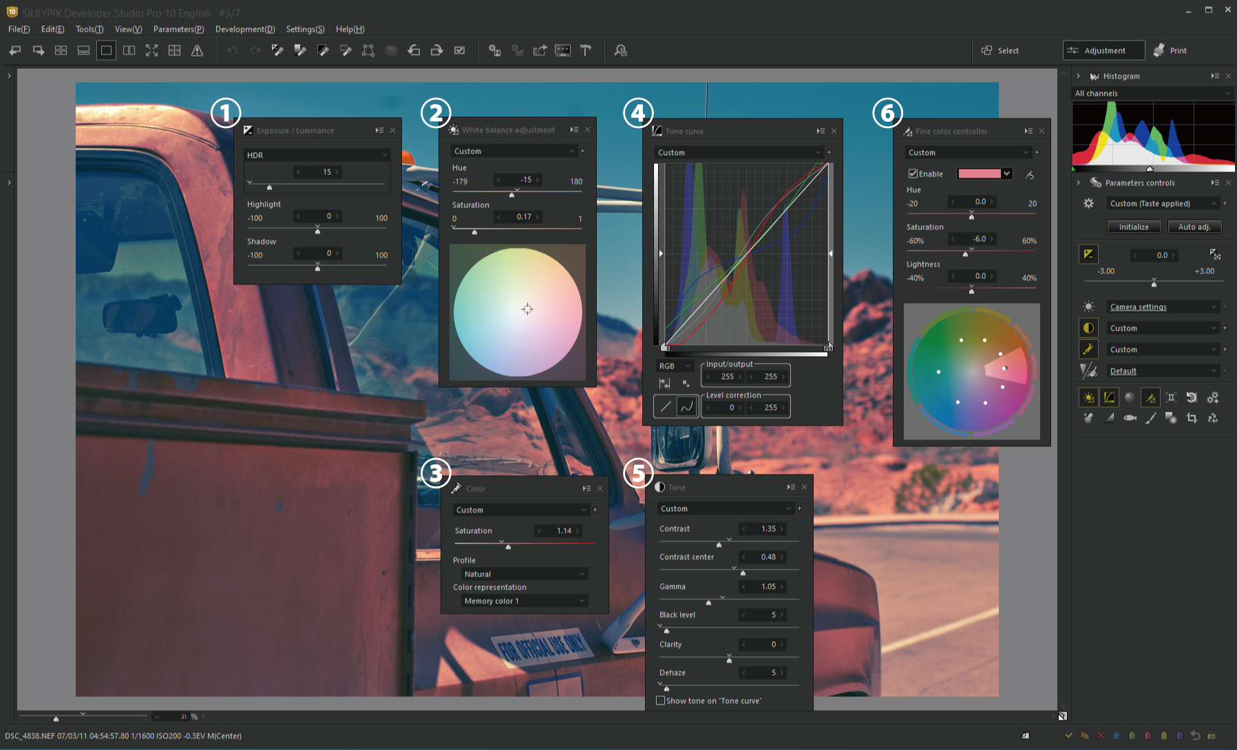Open the View menu
The height and width of the screenshot is (750, 1237).
(x=128, y=29)
